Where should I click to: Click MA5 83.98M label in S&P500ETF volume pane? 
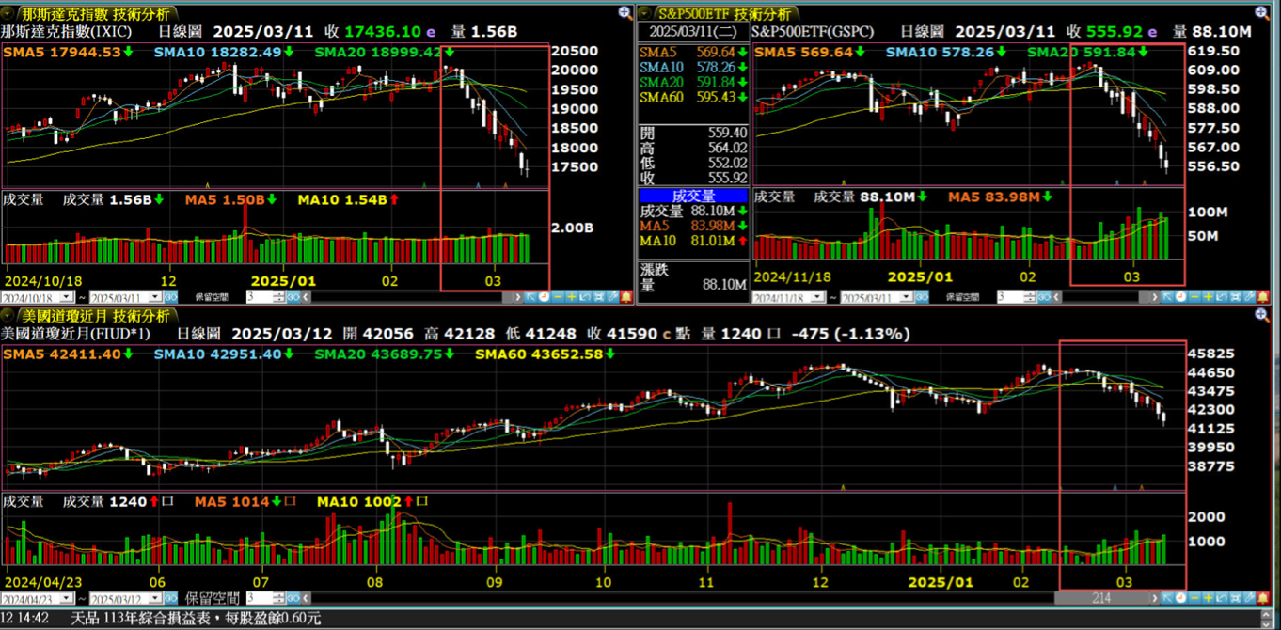tap(1001, 197)
